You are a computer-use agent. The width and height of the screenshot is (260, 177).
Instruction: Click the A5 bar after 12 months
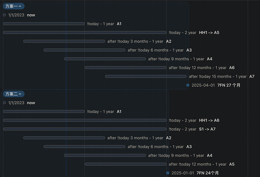[x=125, y=164]
